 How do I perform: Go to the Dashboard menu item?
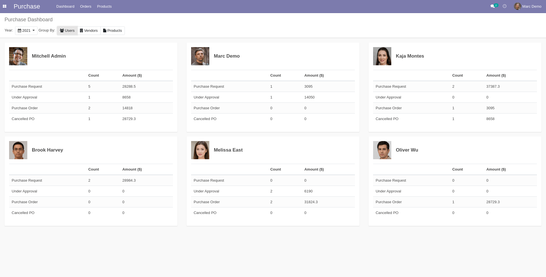[65, 6]
